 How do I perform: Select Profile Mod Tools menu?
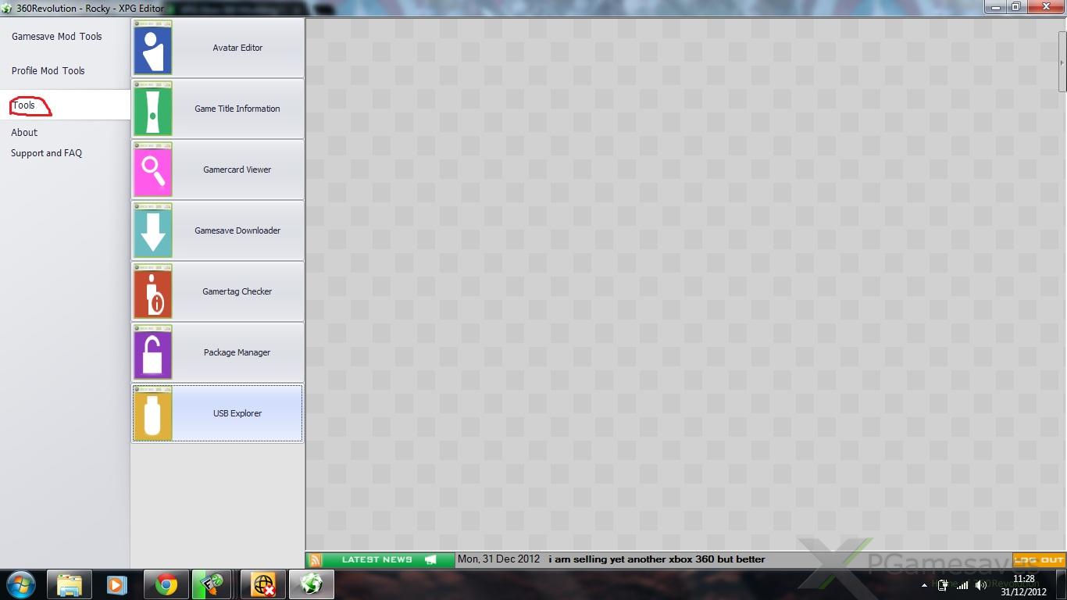point(48,71)
